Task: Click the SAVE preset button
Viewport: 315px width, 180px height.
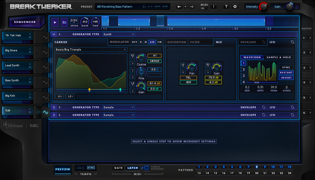Action: [x=157, y=7]
